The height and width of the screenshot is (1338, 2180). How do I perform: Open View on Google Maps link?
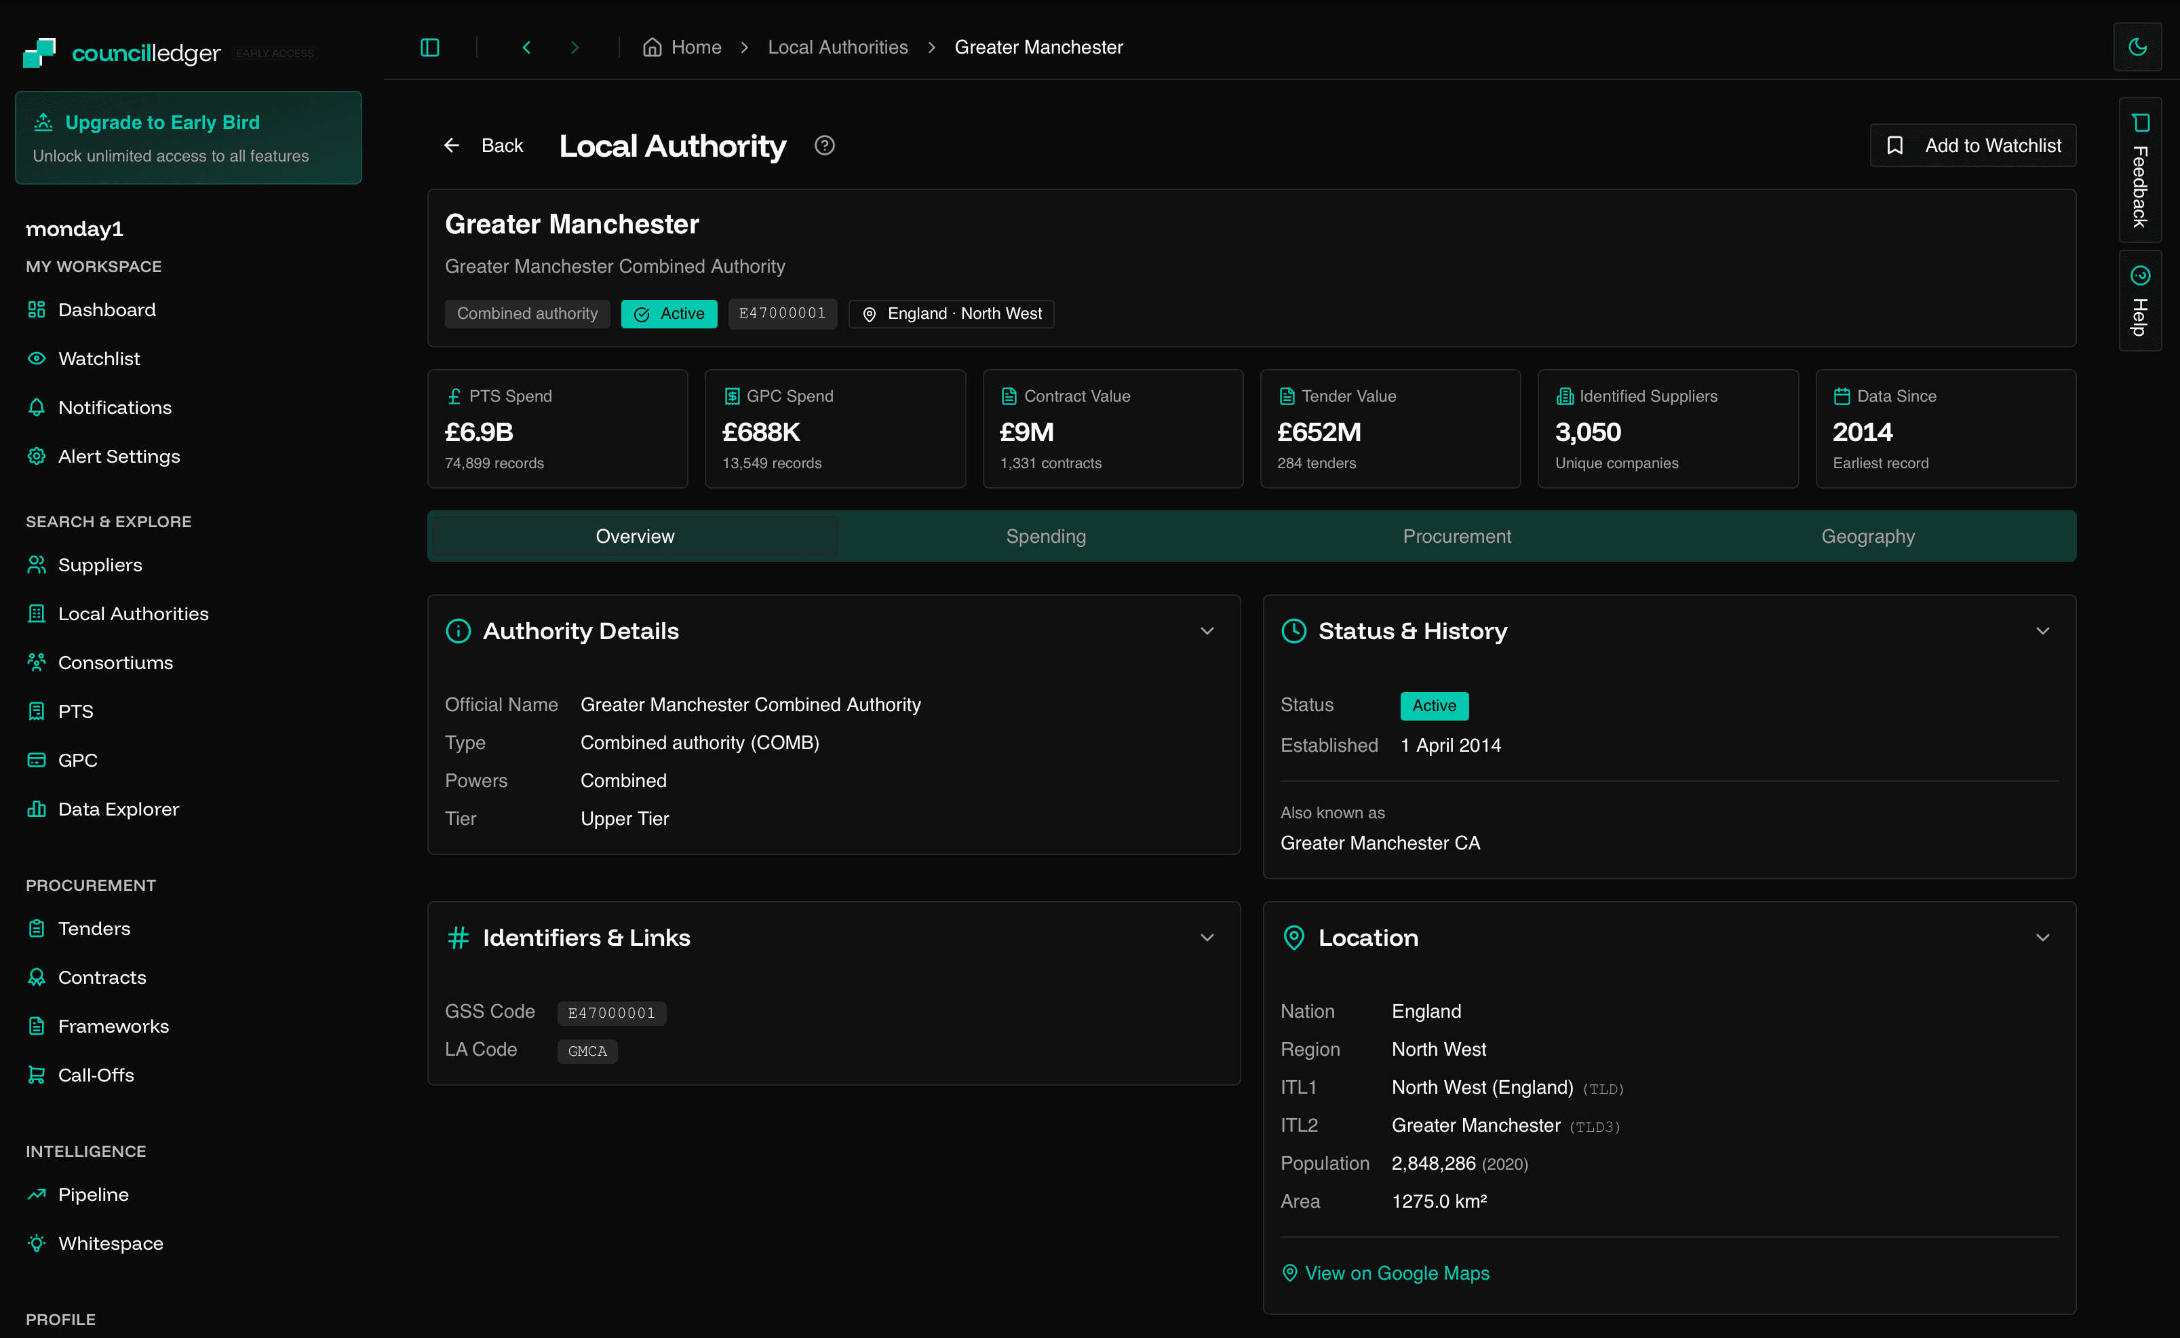[x=1386, y=1272]
